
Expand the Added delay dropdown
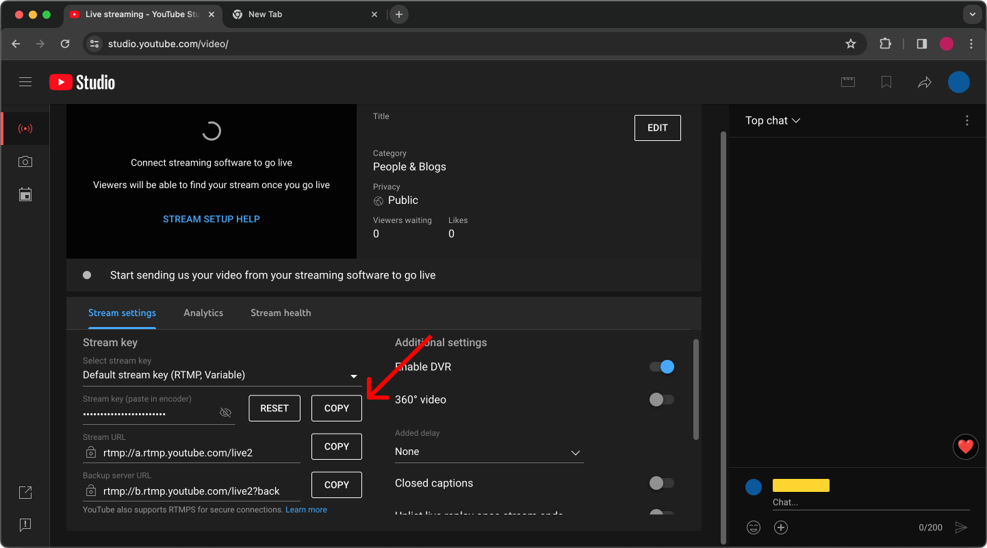point(576,452)
